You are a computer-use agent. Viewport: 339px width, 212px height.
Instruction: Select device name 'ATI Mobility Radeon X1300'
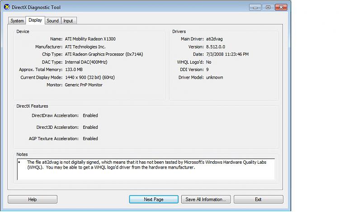click(x=90, y=39)
